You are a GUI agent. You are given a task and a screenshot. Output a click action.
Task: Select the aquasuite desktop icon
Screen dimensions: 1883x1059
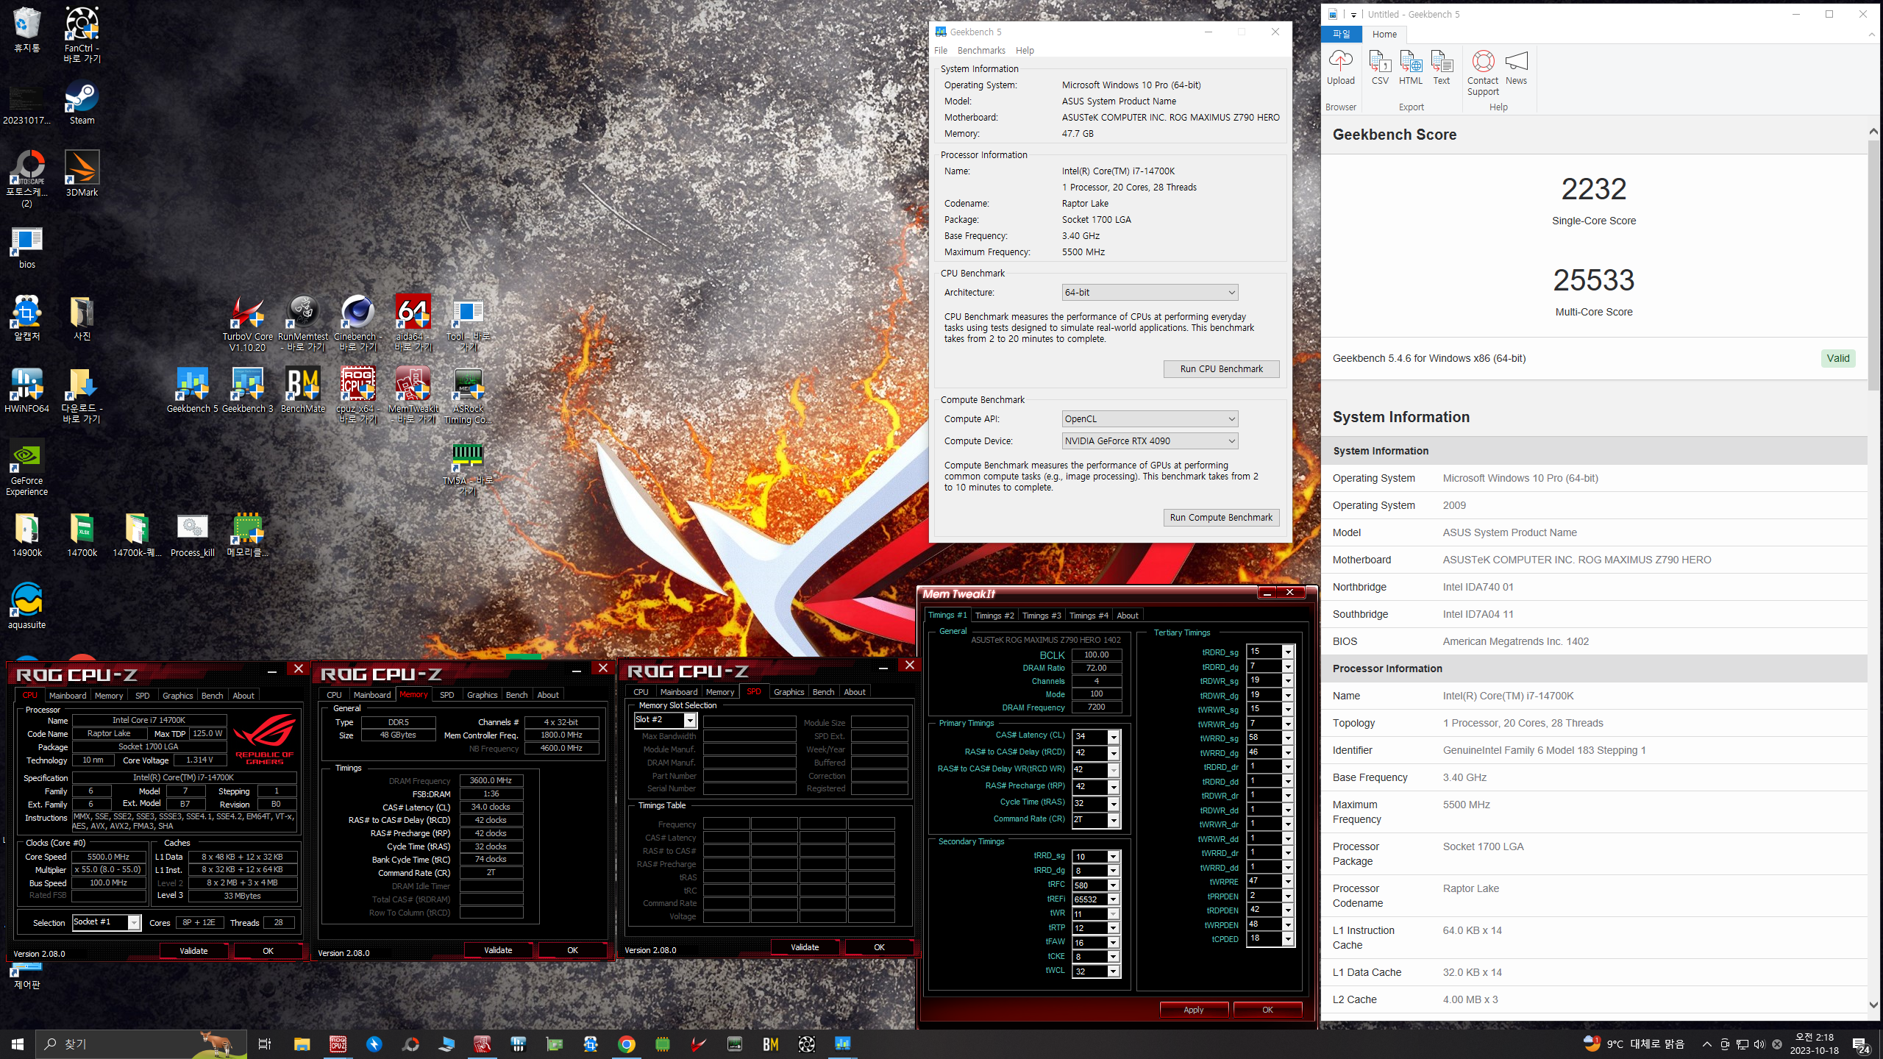point(26,607)
